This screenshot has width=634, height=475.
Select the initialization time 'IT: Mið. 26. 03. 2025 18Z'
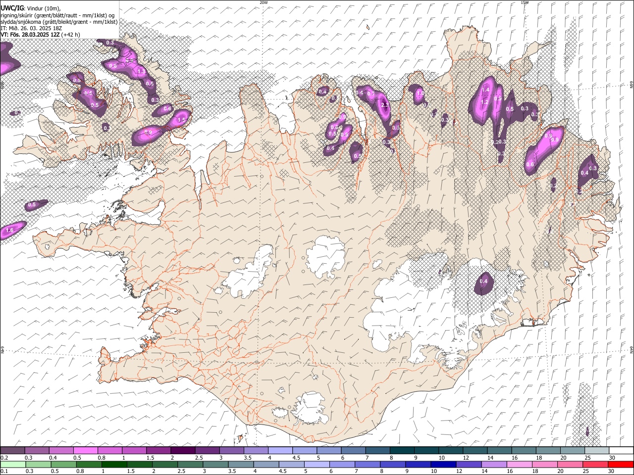click(x=31, y=28)
